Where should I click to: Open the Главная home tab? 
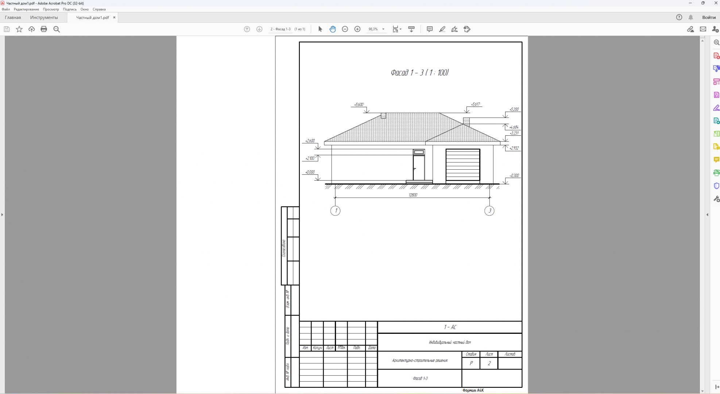[x=13, y=18]
